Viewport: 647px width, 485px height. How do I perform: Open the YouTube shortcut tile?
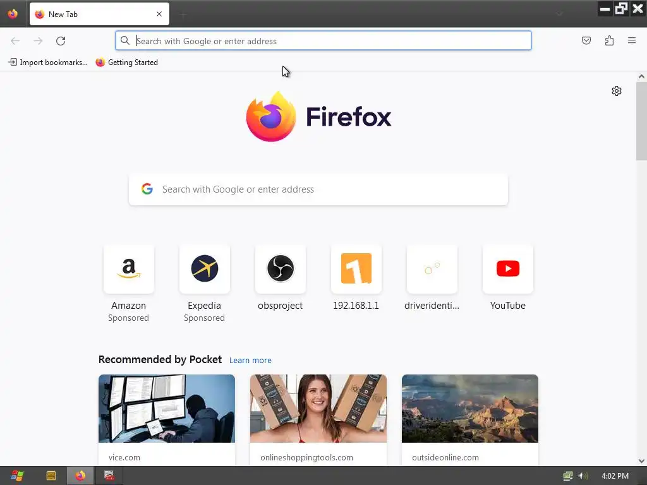(x=508, y=269)
